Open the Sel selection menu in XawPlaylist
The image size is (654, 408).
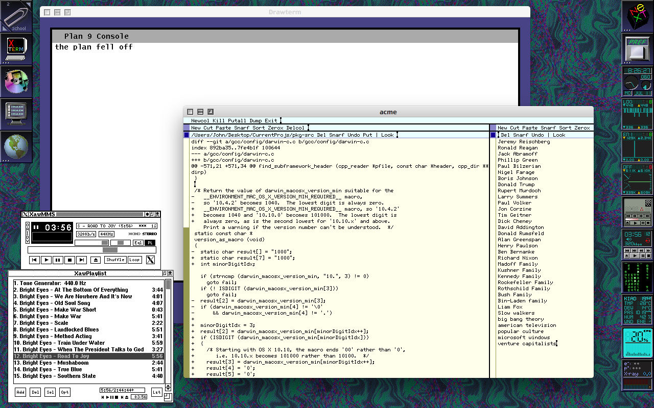[50, 392]
